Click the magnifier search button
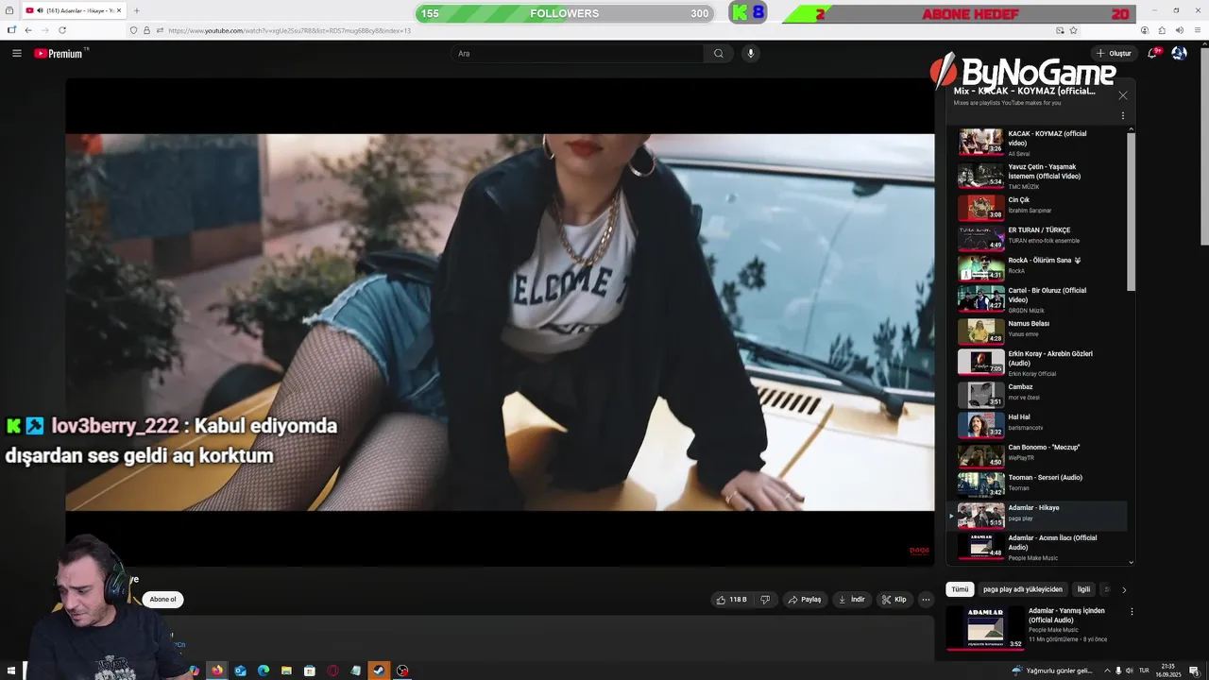This screenshot has height=680, width=1209. click(718, 54)
